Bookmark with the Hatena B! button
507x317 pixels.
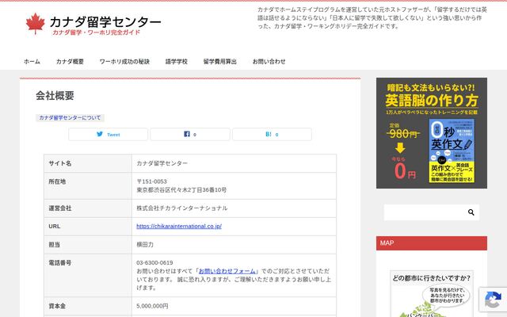click(272, 134)
